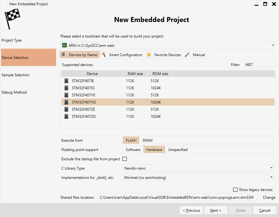The height and width of the screenshot is (217, 279).
Task: Click the Manual wrench icon
Action: pos(187,55)
